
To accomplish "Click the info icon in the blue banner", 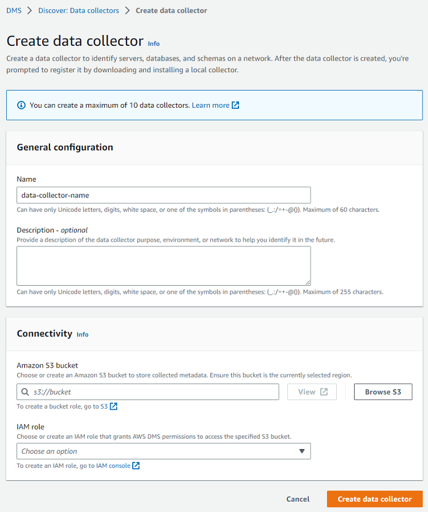I will [21, 105].
